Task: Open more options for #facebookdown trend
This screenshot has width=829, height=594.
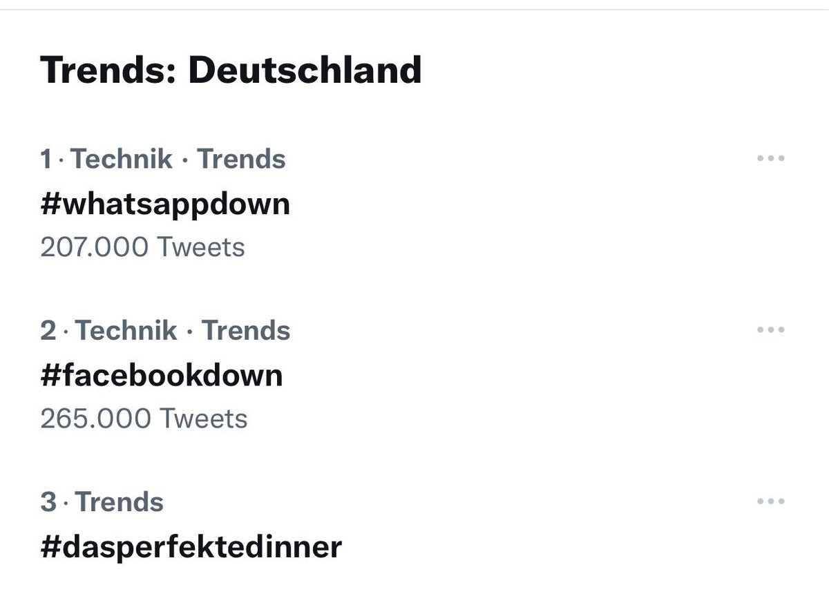Action: [771, 330]
